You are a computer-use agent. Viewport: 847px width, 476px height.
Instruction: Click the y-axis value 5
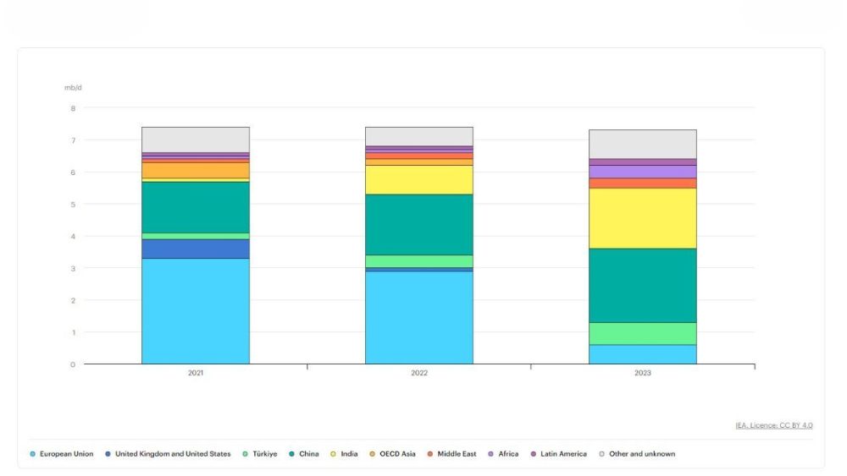(x=73, y=205)
